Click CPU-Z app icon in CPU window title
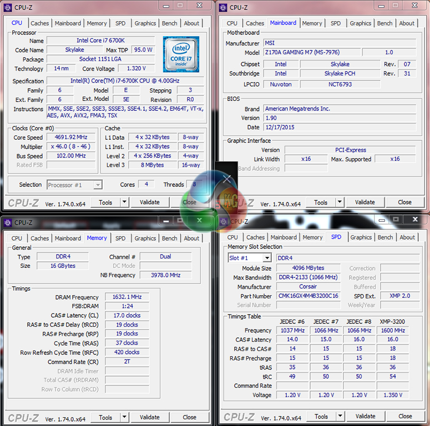Image resolution: width=430 pixels, height=426 pixels. (x=8, y=7)
